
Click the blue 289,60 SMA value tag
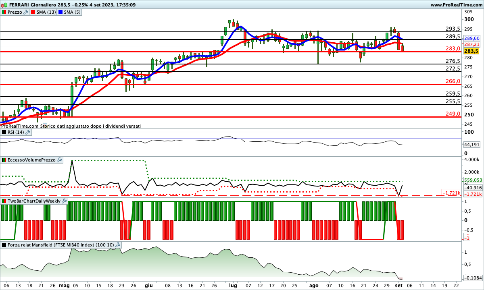471,38
